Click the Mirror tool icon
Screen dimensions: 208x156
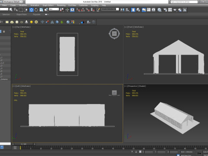point(123,10)
